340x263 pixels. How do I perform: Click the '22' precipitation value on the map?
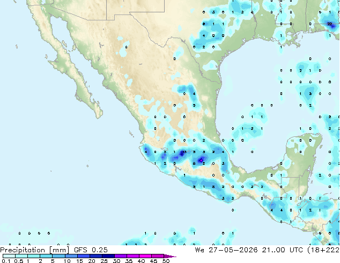click(x=330, y=24)
